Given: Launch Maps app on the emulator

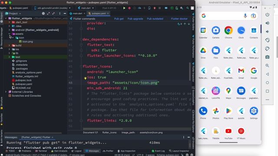Looking at the screenshot, I should (x=228, y=91).
